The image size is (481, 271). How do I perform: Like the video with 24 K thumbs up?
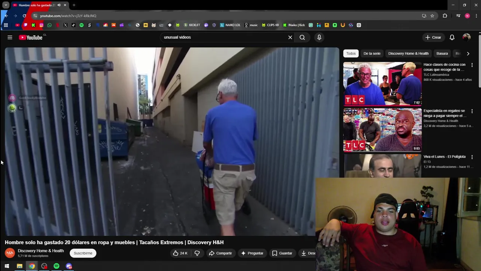(180, 253)
